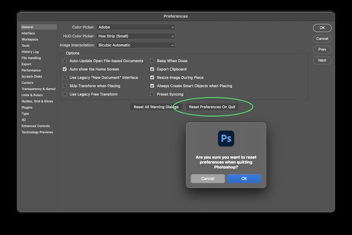Uncheck Always Create Smart Objects when Placing
352x235 pixels.
tap(152, 86)
